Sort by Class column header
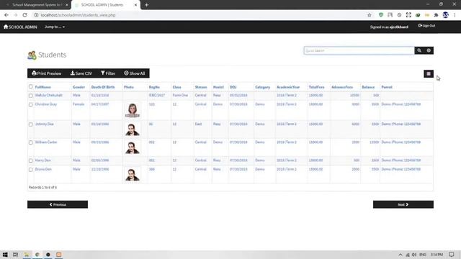This screenshot has width=461, height=259. (x=176, y=87)
